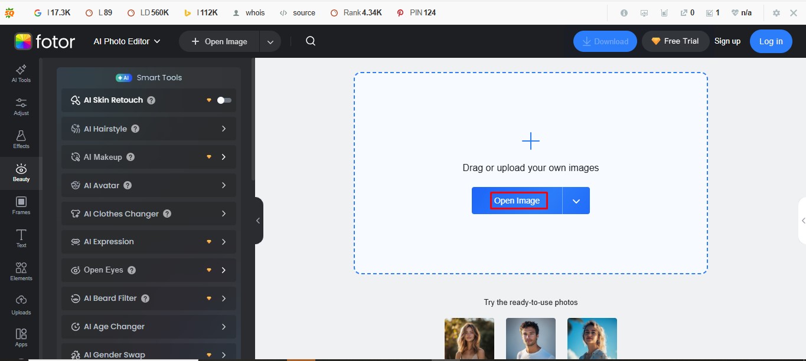The height and width of the screenshot is (361, 806).
Task: Click the help icon next to Open Eyes
Action: click(x=132, y=270)
